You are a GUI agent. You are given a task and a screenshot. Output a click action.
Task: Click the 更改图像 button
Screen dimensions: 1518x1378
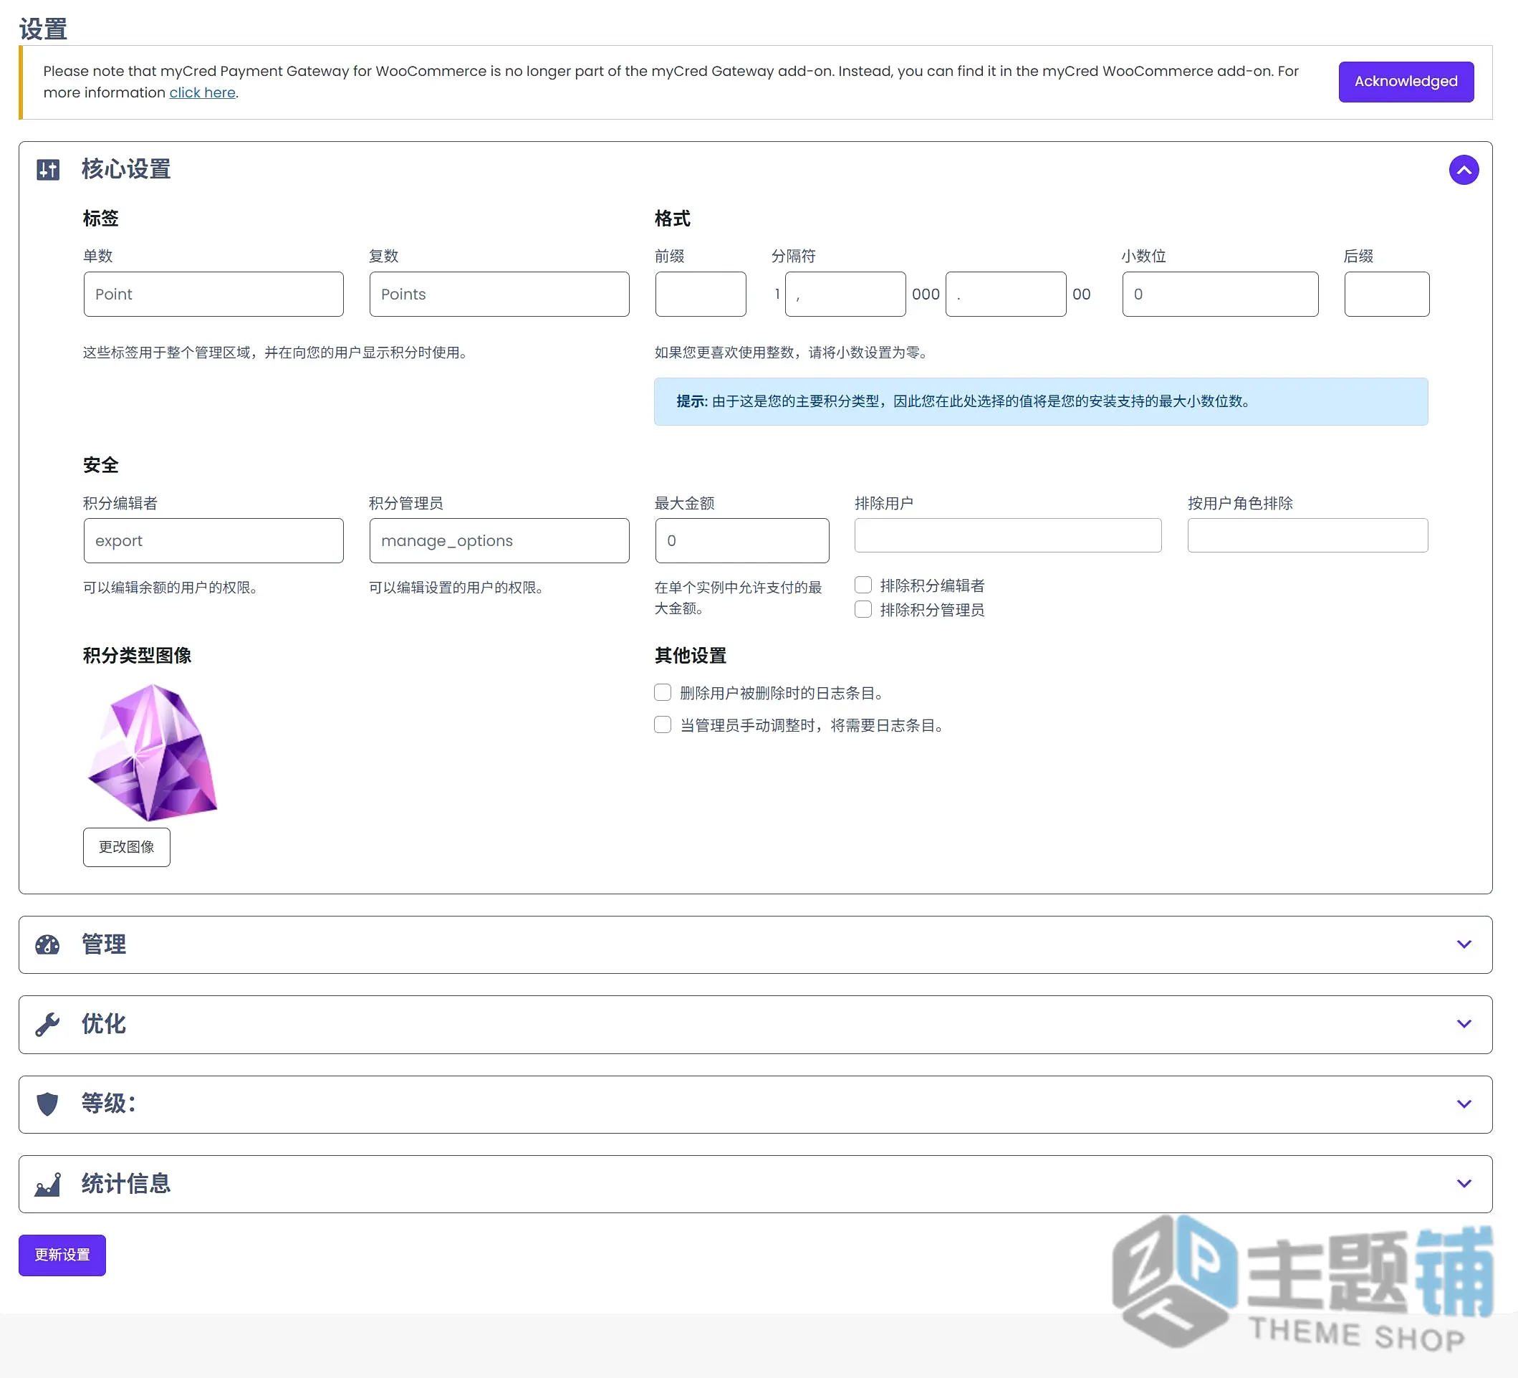tap(127, 847)
